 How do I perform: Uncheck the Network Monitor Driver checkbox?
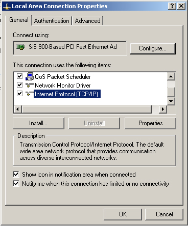click(19, 84)
